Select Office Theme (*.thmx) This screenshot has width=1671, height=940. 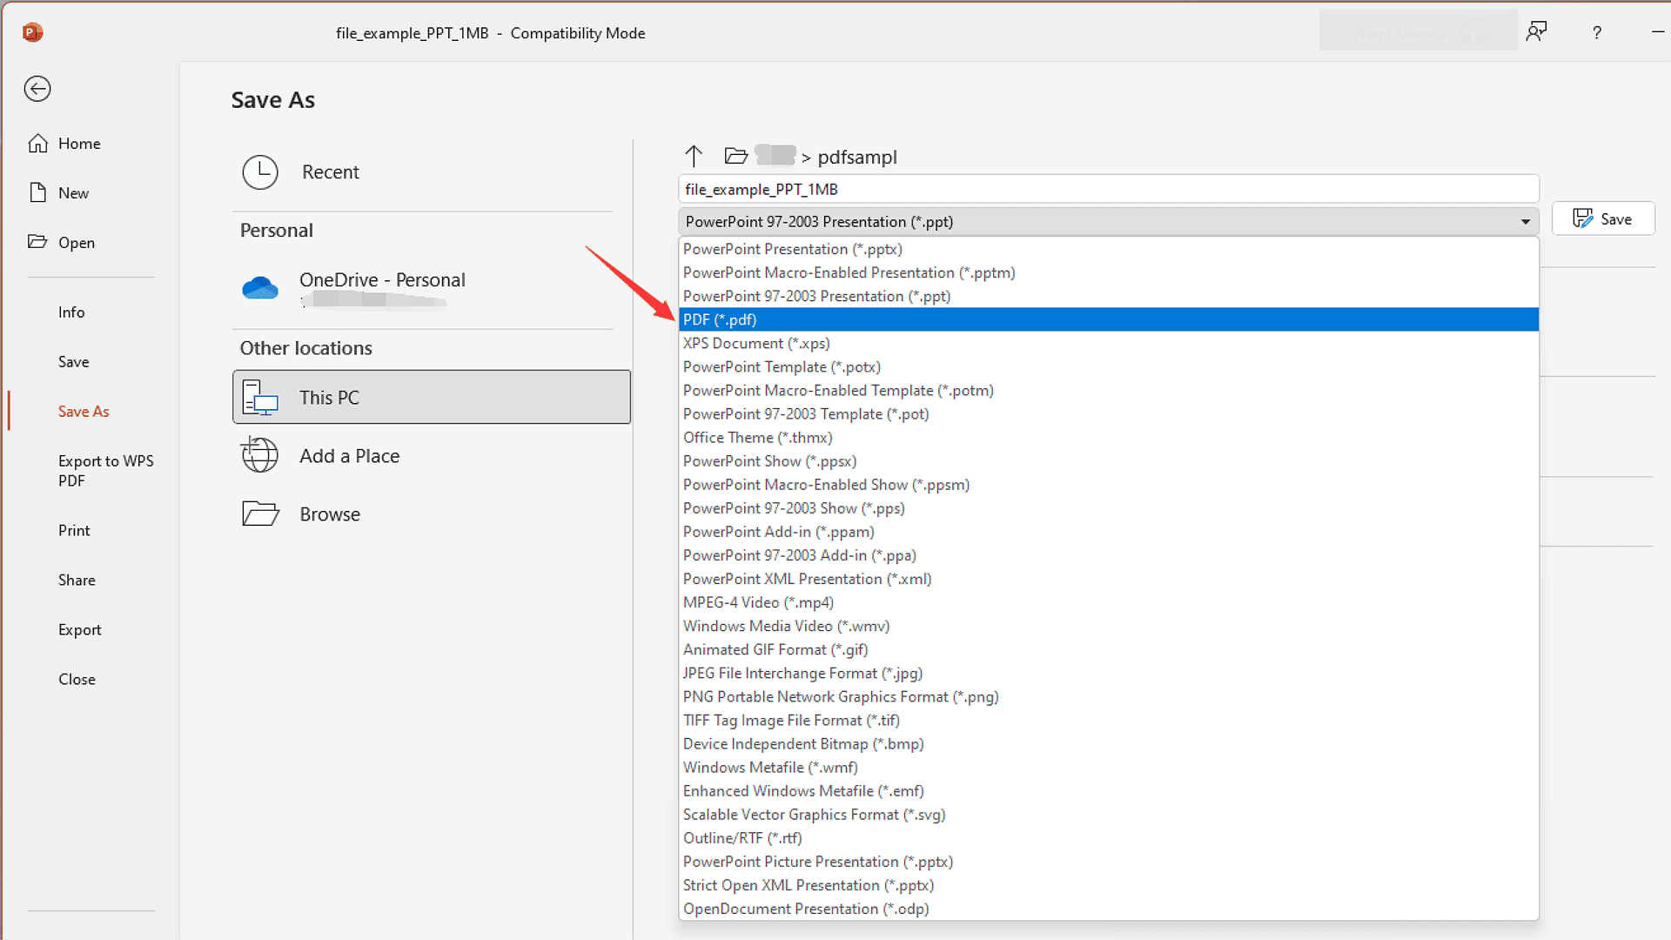click(1109, 437)
